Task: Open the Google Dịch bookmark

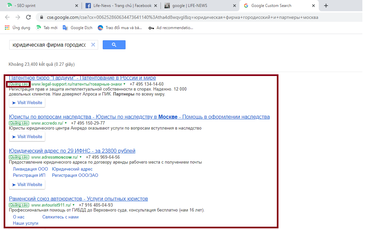Action: point(78,28)
